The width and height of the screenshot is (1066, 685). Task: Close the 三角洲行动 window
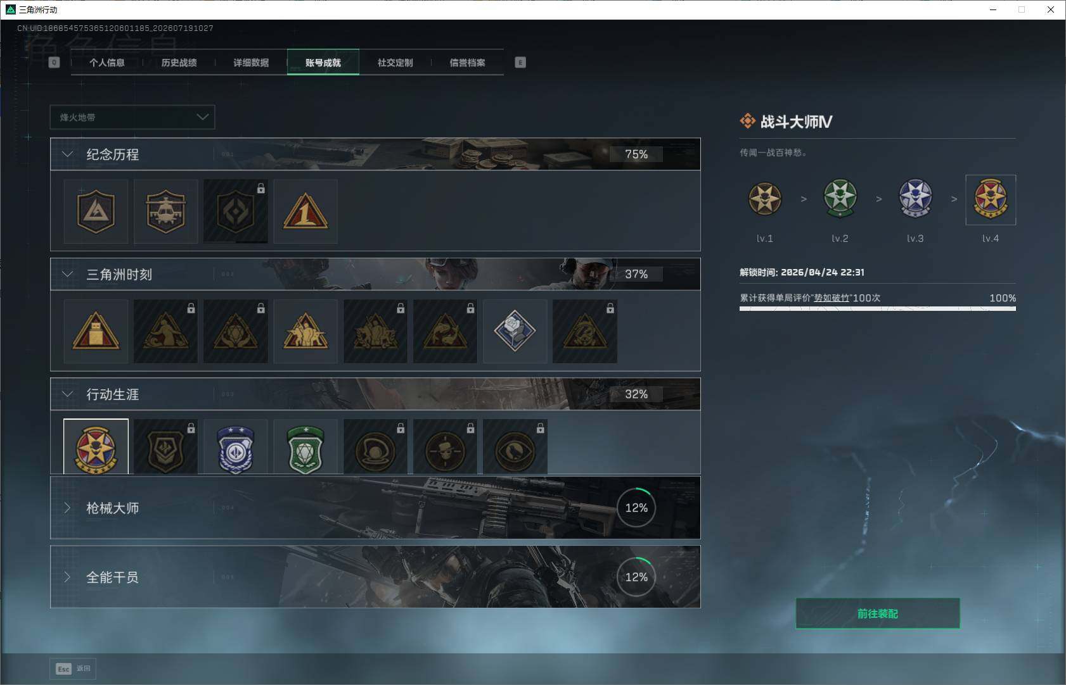1051,9
